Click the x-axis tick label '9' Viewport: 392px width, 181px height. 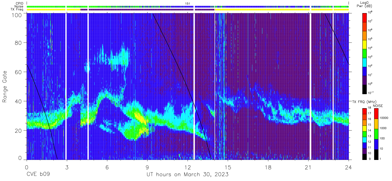click(x=147, y=167)
